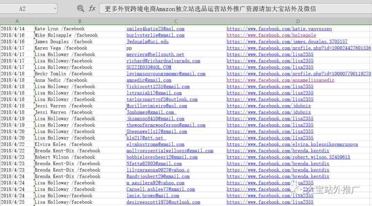Open the jksamson8410@gmail.com email link
Image resolution: width=372 pixels, height=206 pixels.
[155, 119]
